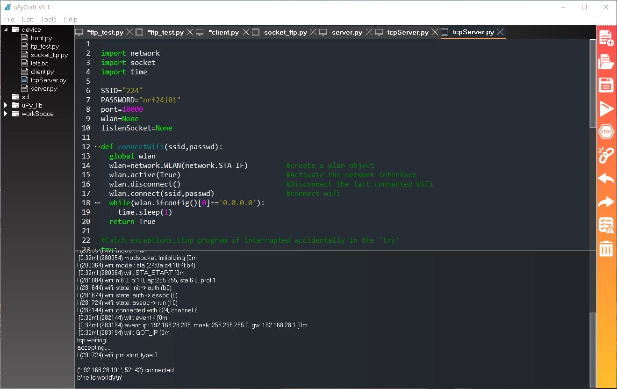Disconnect the board using the chain link icon

[606, 155]
